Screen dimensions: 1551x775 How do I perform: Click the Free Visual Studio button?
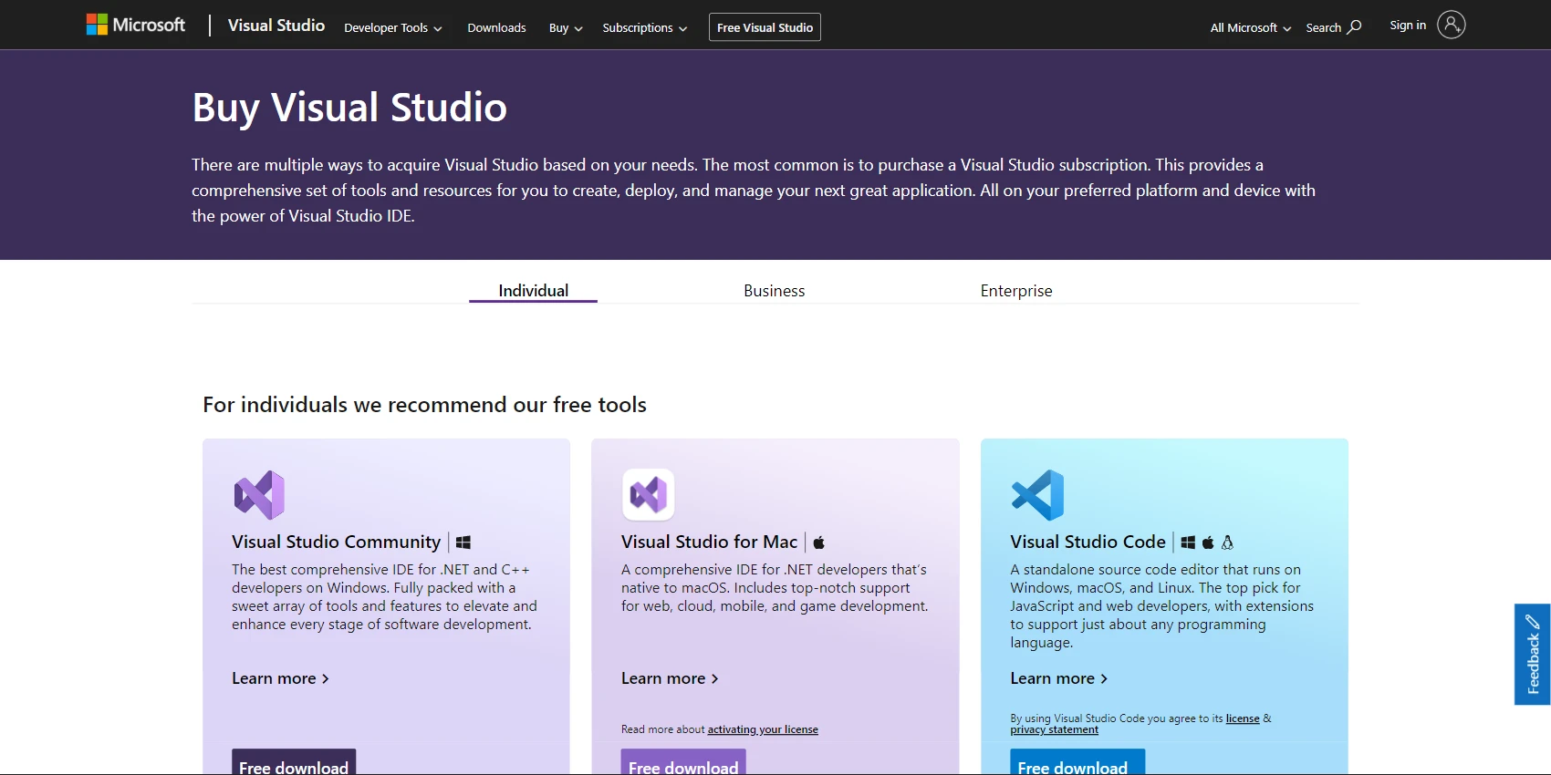click(x=765, y=27)
